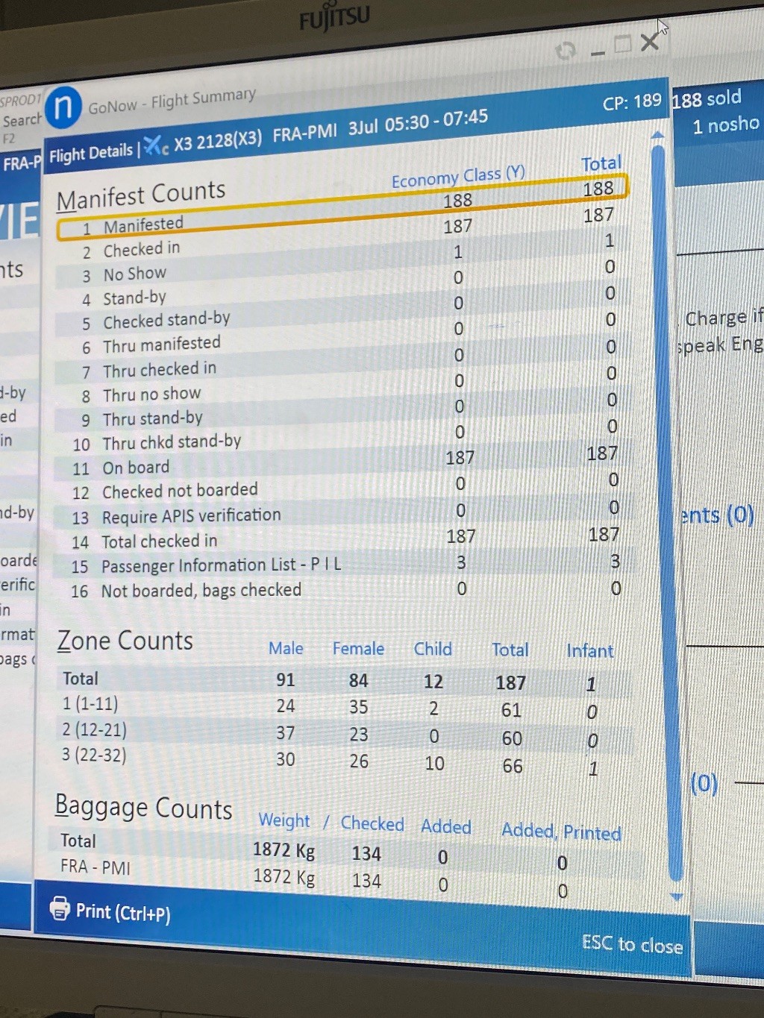Click the airline logo beside X3 2128
Viewport: 764px width, 1018px height.
(156, 145)
